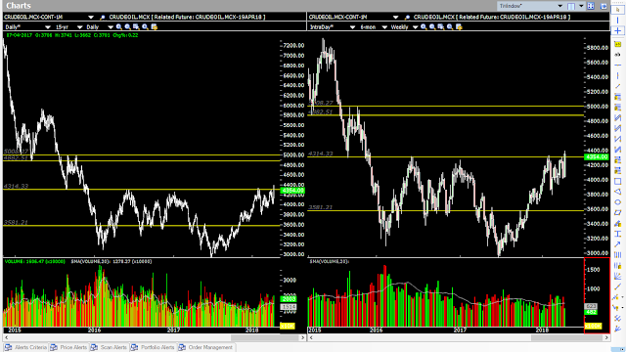626x352 pixels.
Task: Select the arrow drawing tool
Action: tap(617, 244)
